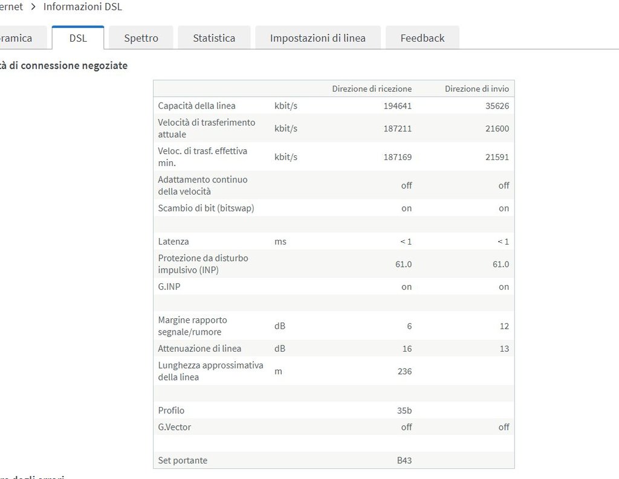
Task: Open the partially visible Panoramica tab
Action: click(x=18, y=38)
